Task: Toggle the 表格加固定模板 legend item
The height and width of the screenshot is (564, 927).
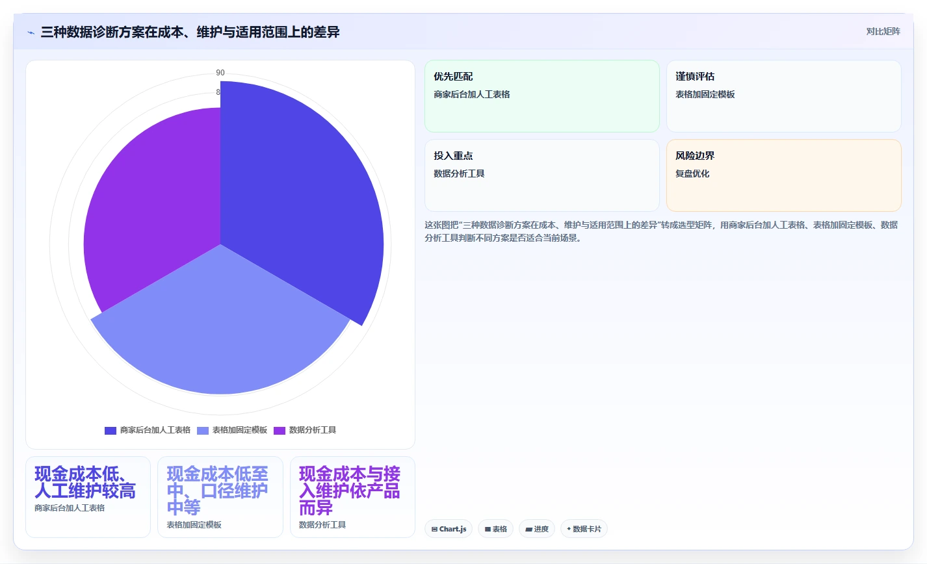Action: 232,430
